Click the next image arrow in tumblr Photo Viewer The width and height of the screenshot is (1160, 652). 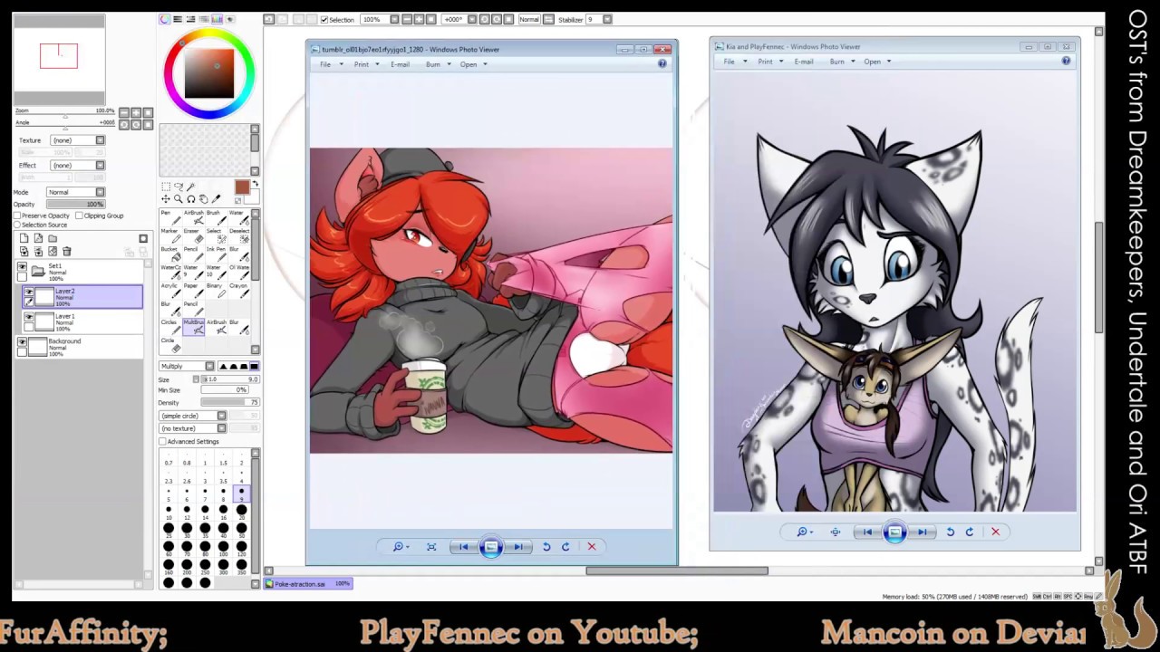click(517, 546)
